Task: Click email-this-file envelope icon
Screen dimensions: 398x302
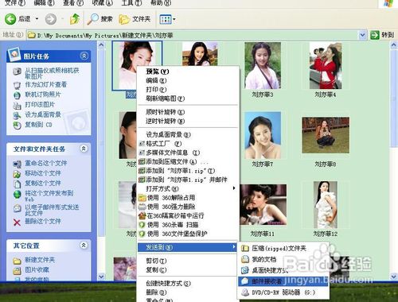Action: pyautogui.click(x=18, y=208)
